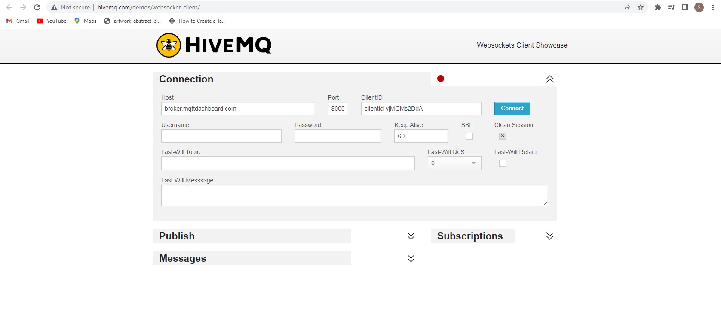This screenshot has height=333, width=721.
Task: Open the Chrome profile avatar
Action: [699, 7]
